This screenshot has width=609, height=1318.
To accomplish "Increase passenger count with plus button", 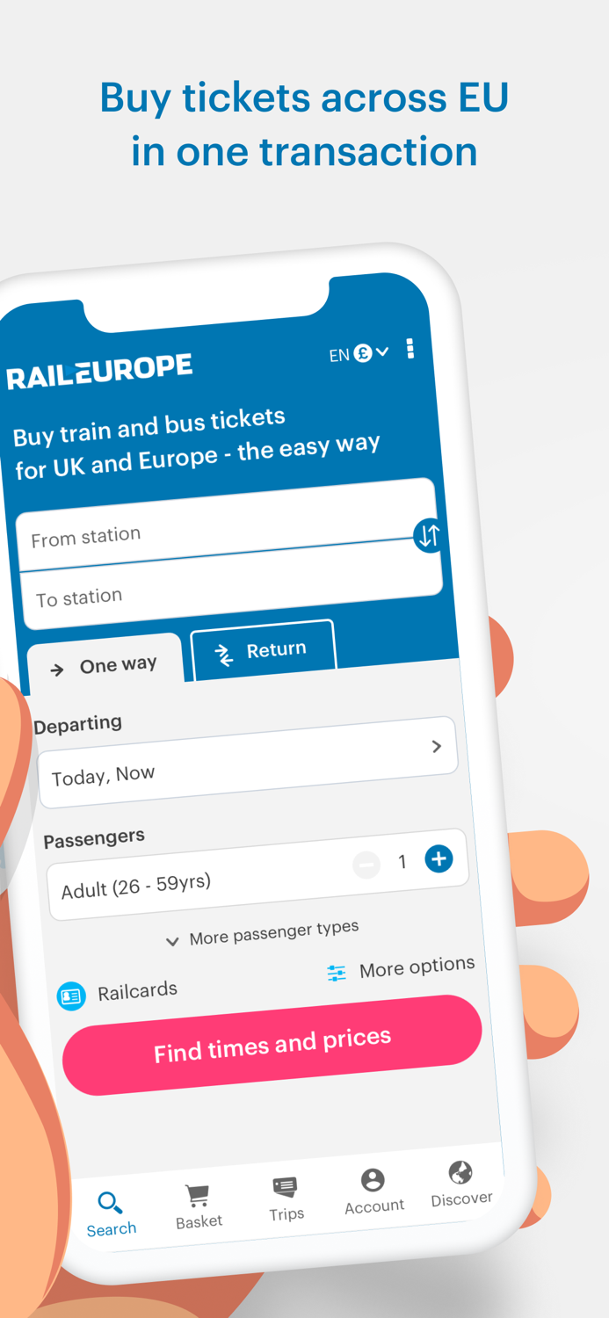I will tap(439, 859).
